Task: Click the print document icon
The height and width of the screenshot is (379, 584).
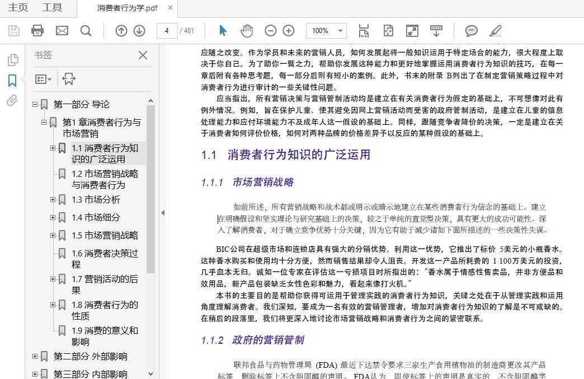Action: click(x=37, y=31)
